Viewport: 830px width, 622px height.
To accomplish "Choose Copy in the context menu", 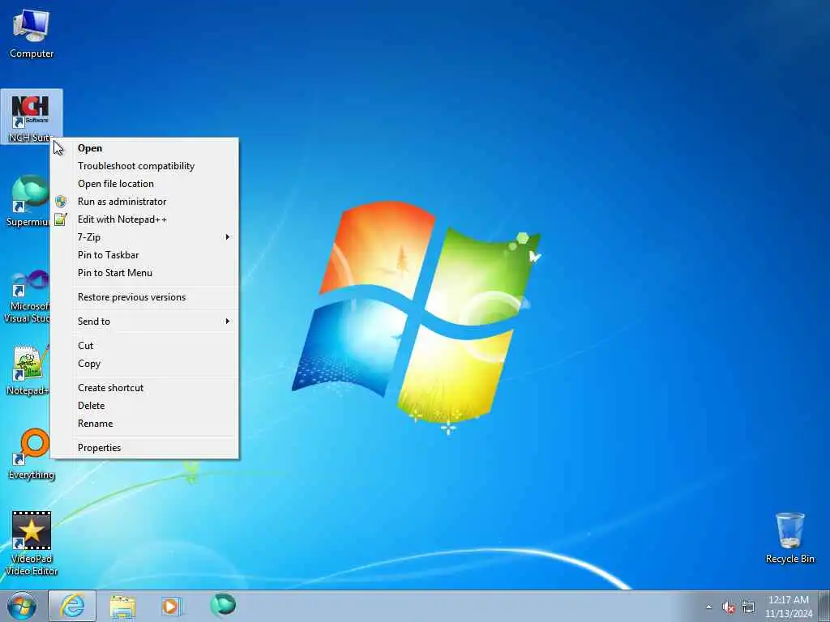I will click(x=144, y=364).
